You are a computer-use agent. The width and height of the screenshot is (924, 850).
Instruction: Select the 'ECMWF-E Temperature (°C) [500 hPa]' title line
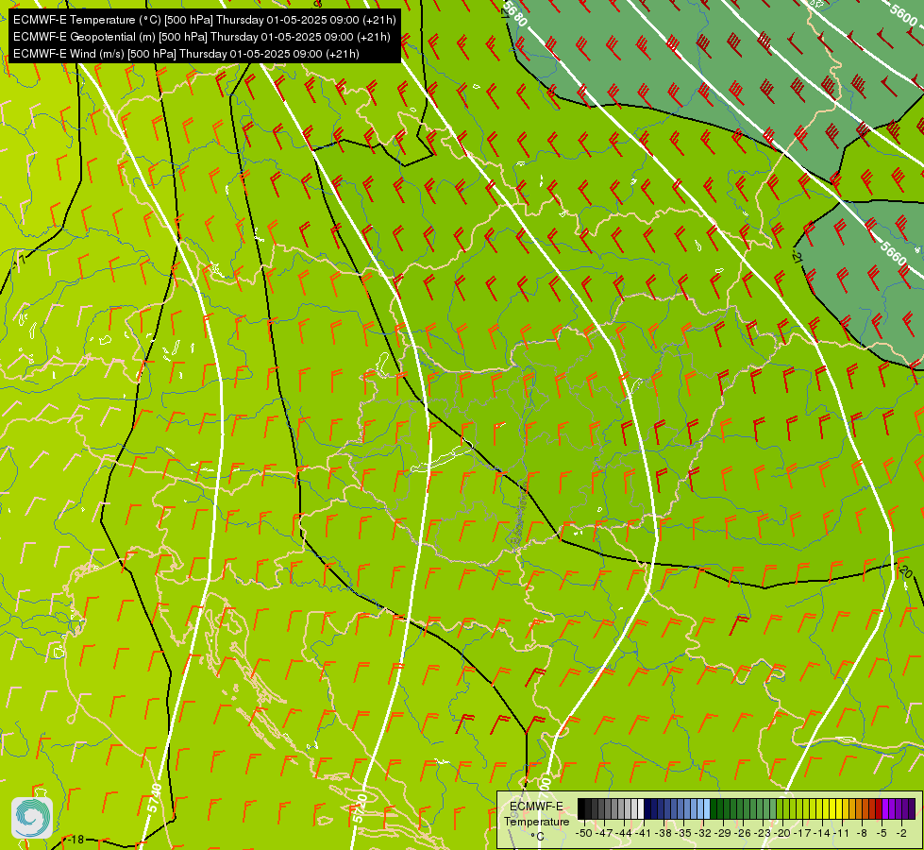point(204,20)
